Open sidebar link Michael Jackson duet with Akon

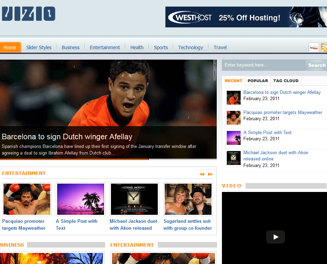click(276, 156)
